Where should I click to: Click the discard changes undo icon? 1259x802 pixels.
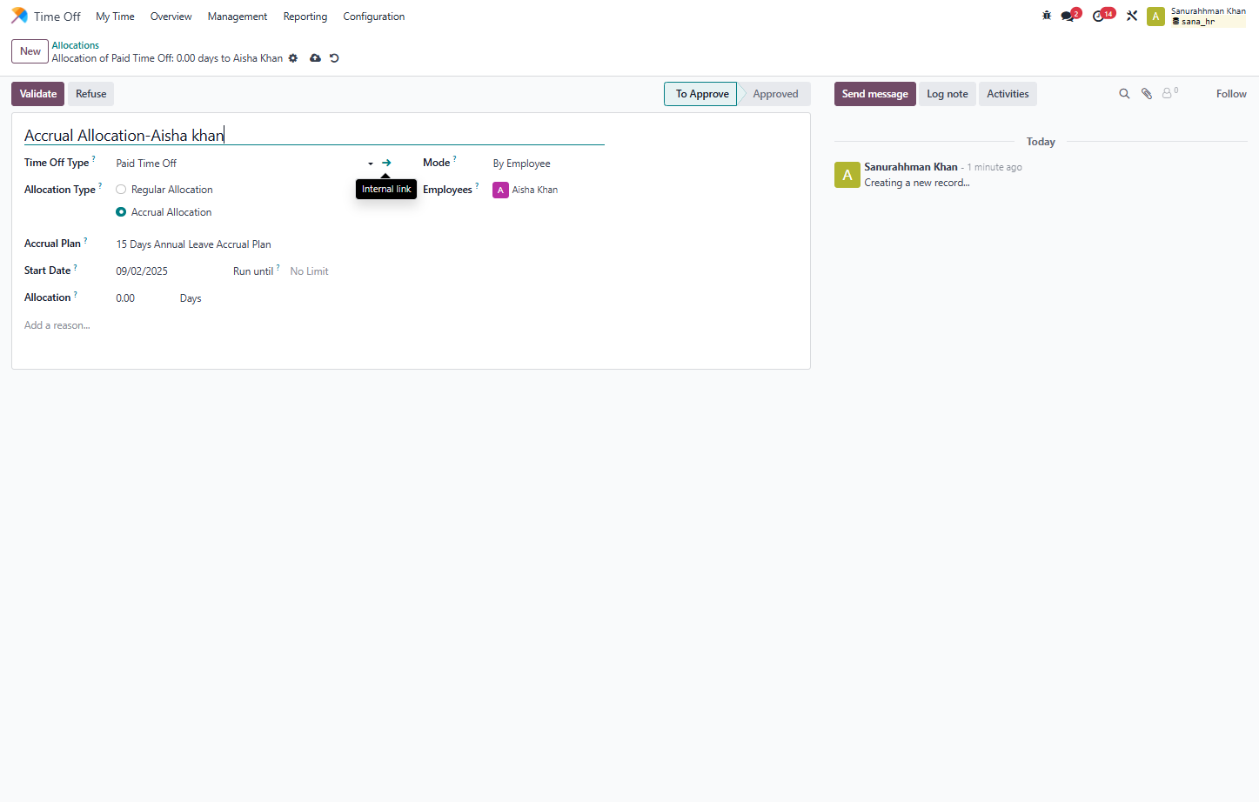(x=334, y=58)
